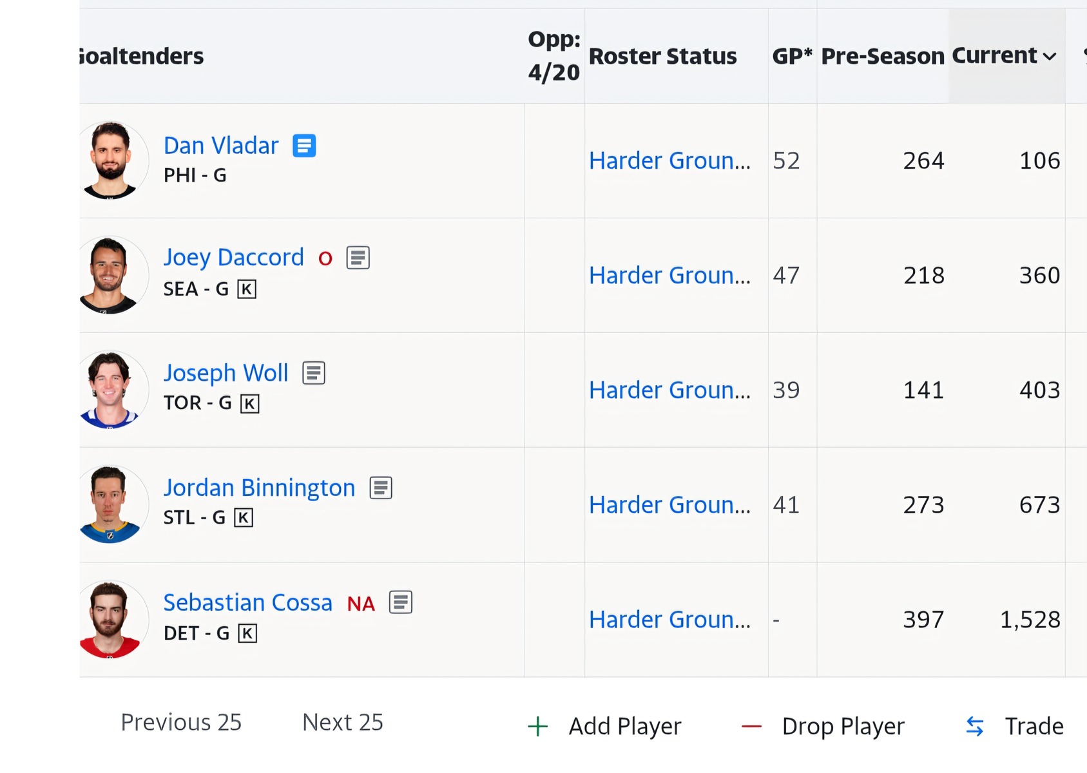Open Joseph Woll's player note icon
The width and height of the screenshot is (1087, 773).
[314, 373]
